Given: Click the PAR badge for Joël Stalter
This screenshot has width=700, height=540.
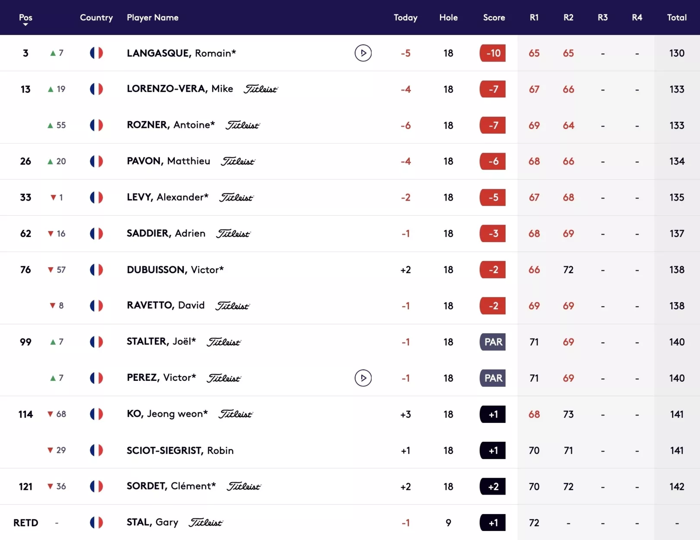Looking at the screenshot, I should [493, 342].
